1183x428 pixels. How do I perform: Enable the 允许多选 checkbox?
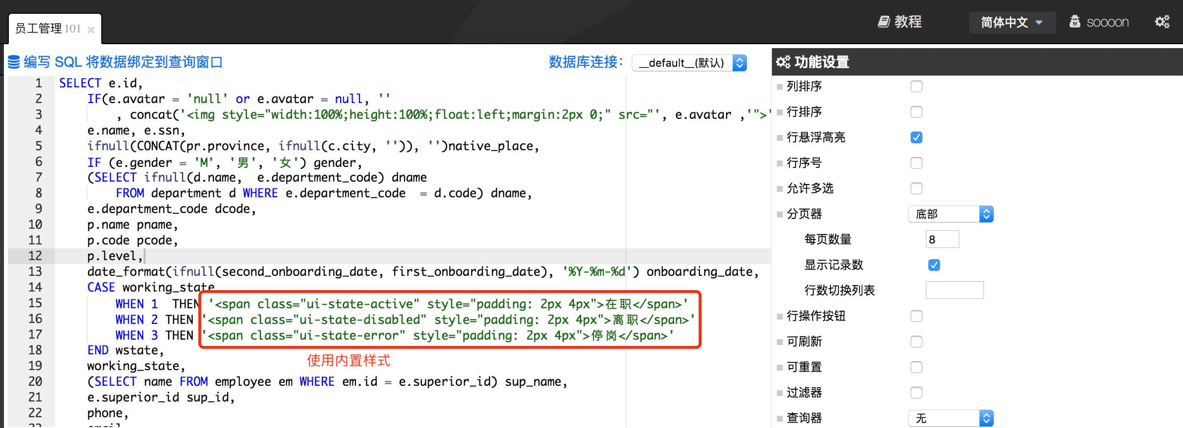point(916,189)
